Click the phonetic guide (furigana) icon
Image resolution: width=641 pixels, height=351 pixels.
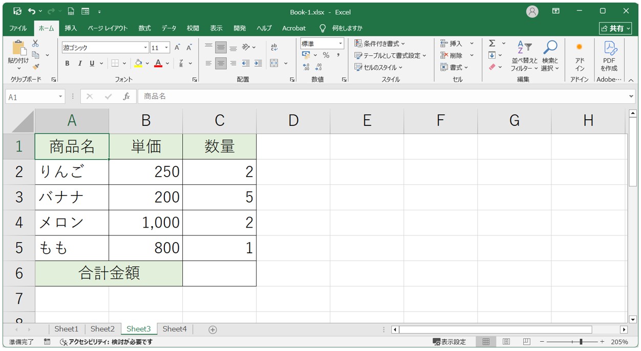click(181, 63)
